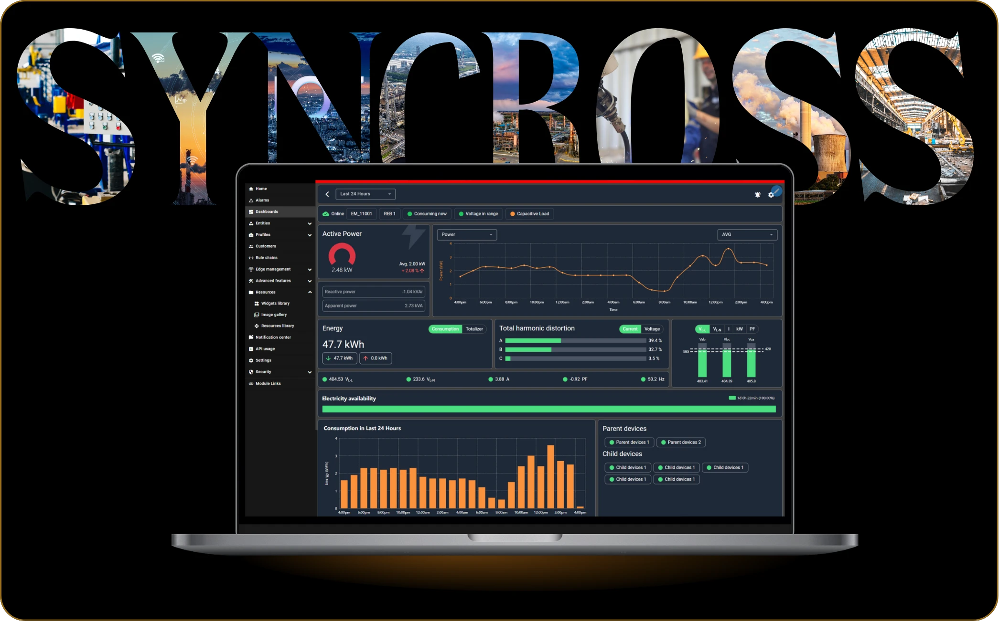
Task: Click the Home house icon in sidebar
Action: [x=251, y=189]
